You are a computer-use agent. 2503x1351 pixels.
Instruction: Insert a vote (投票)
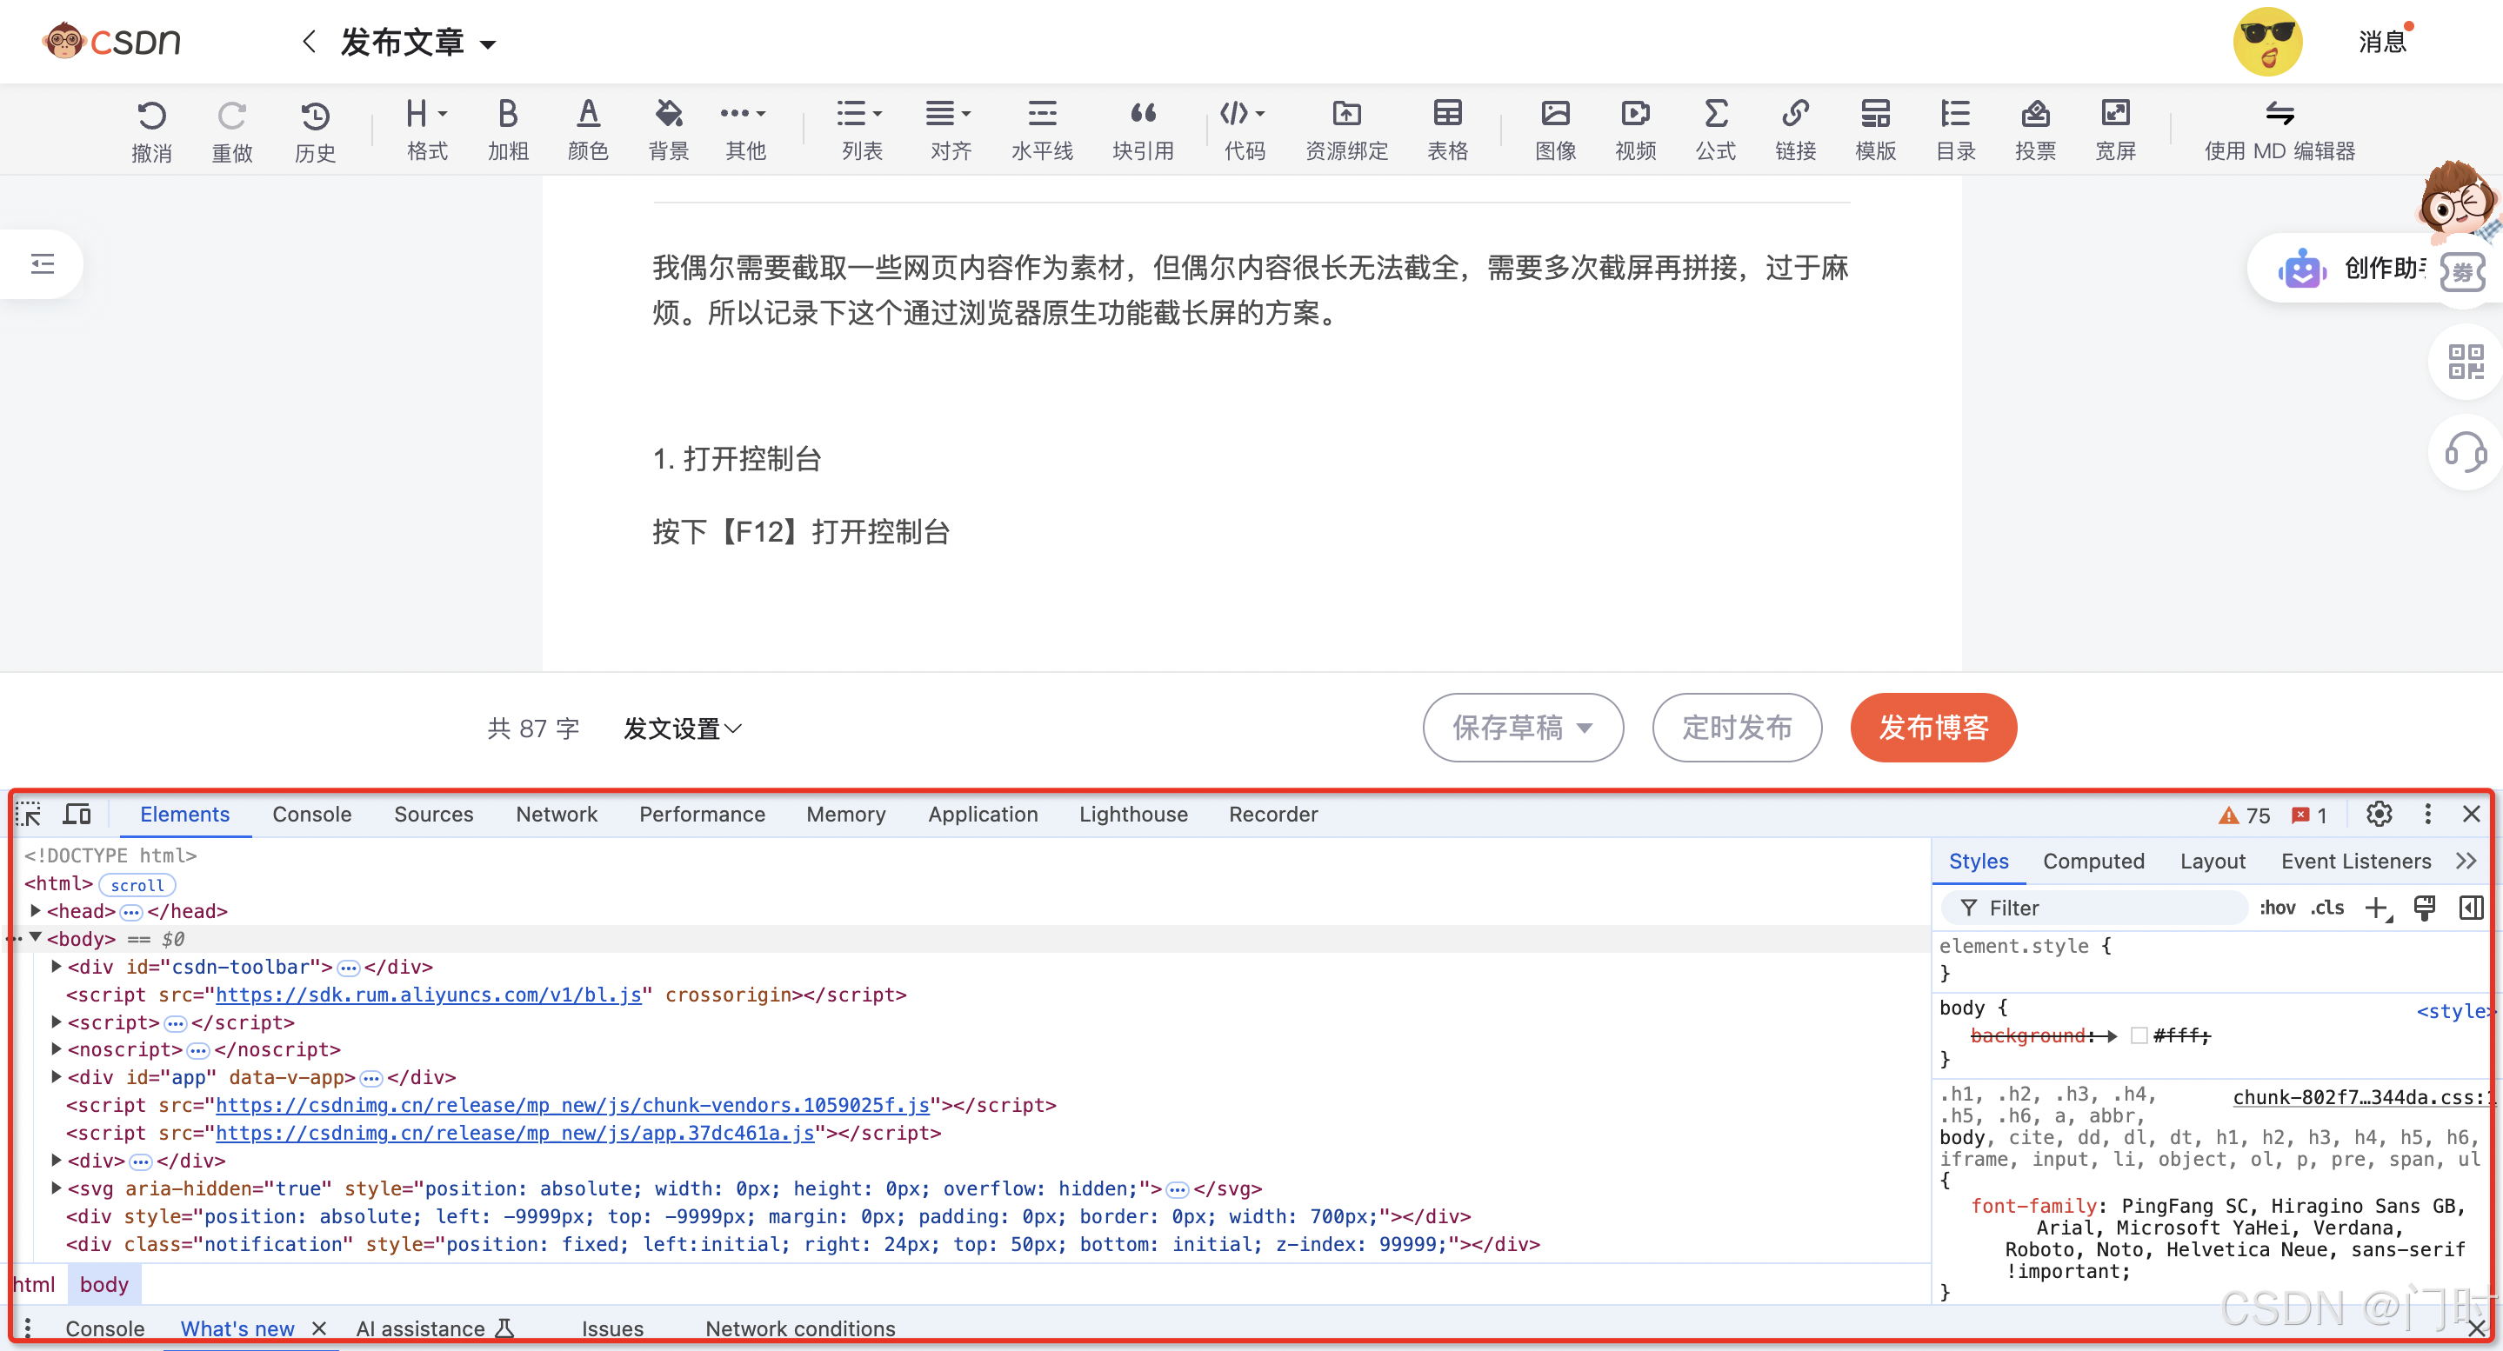coord(2034,130)
